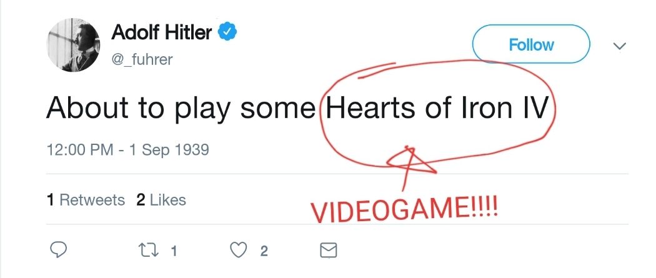Open the profile picture avatar
The width and height of the screenshot is (656, 278).
tap(73, 46)
